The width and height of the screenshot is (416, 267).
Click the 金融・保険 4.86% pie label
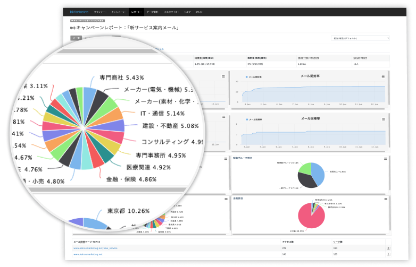pos(131,179)
